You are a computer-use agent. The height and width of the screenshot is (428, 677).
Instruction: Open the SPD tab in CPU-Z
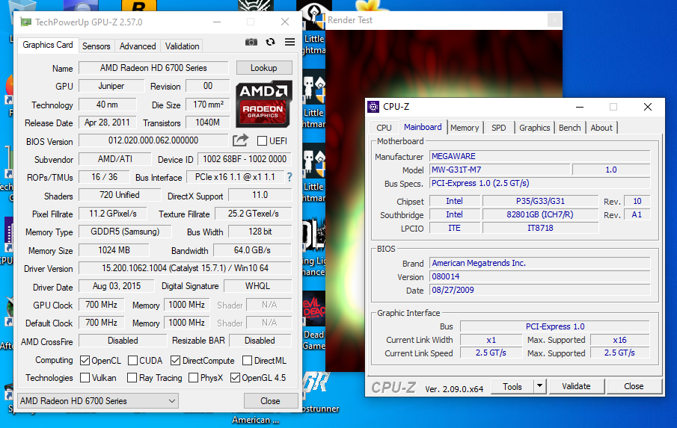(x=499, y=128)
